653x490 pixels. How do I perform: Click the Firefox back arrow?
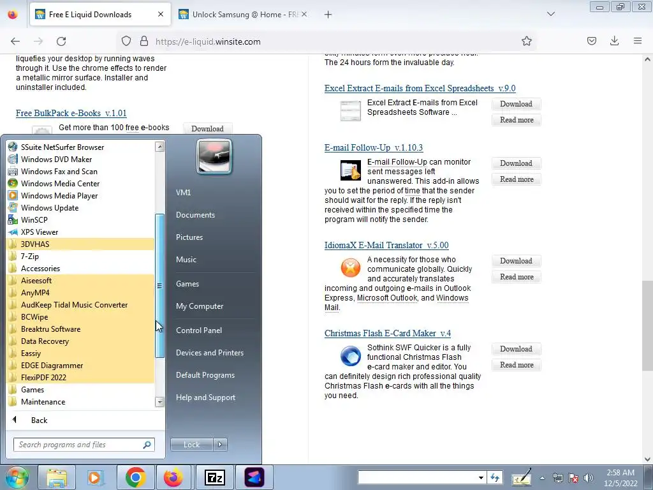[15, 41]
